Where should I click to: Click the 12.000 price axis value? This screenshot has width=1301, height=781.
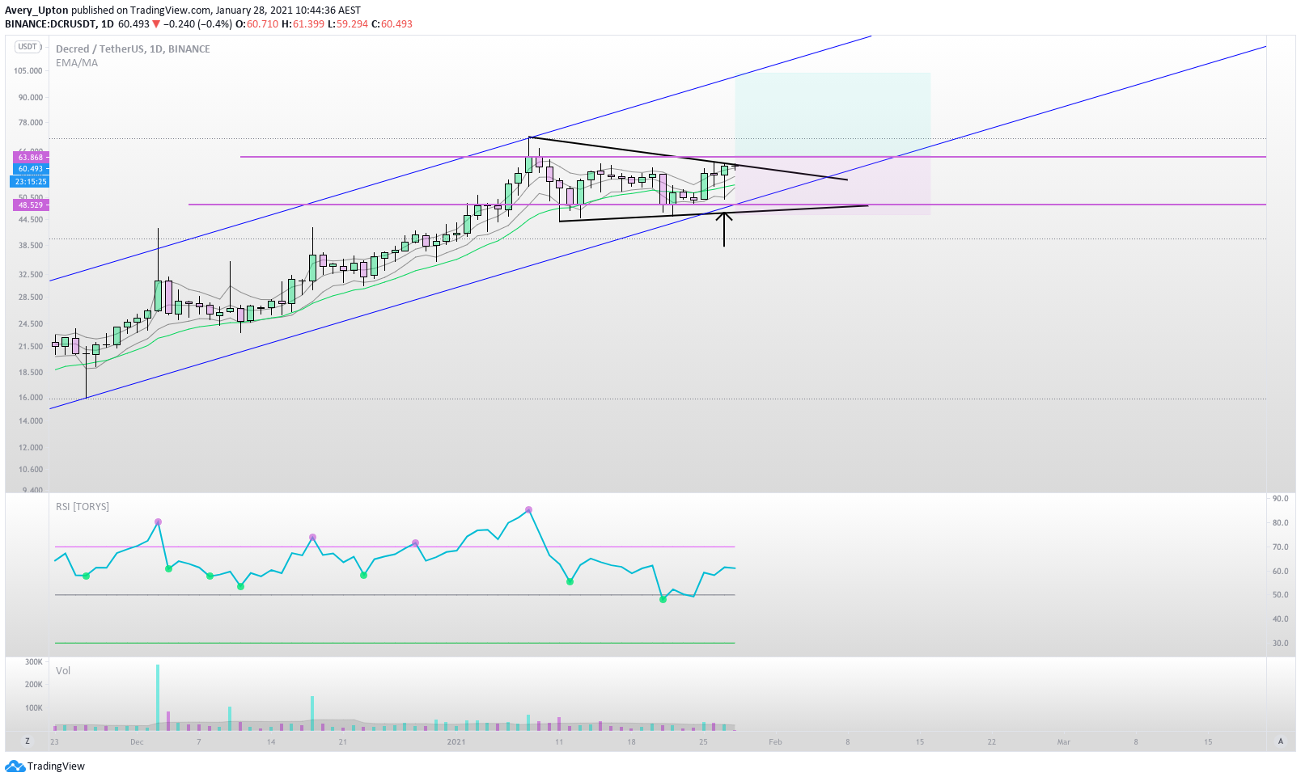pyautogui.click(x=31, y=448)
